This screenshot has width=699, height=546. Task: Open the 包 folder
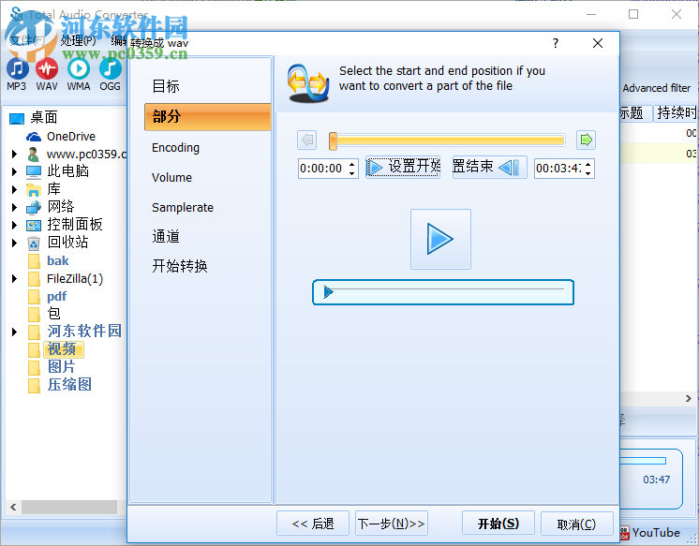(53, 314)
